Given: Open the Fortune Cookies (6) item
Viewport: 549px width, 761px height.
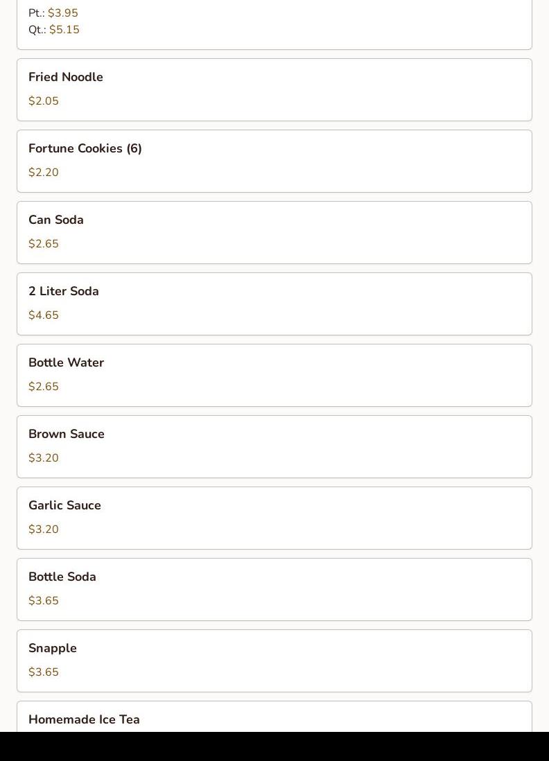Looking at the screenshot, I should [274, 161].
